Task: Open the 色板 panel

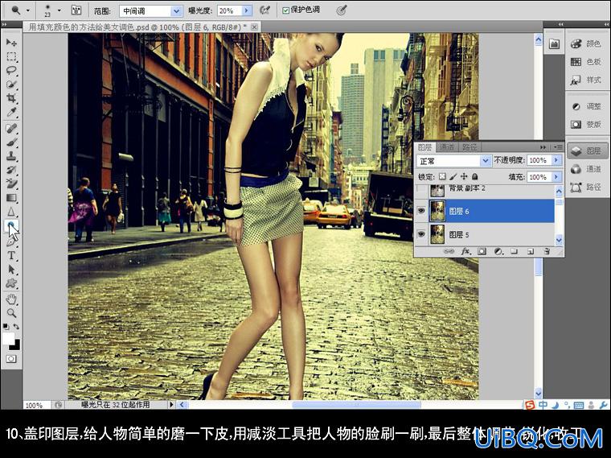Action: pos(586,62)
